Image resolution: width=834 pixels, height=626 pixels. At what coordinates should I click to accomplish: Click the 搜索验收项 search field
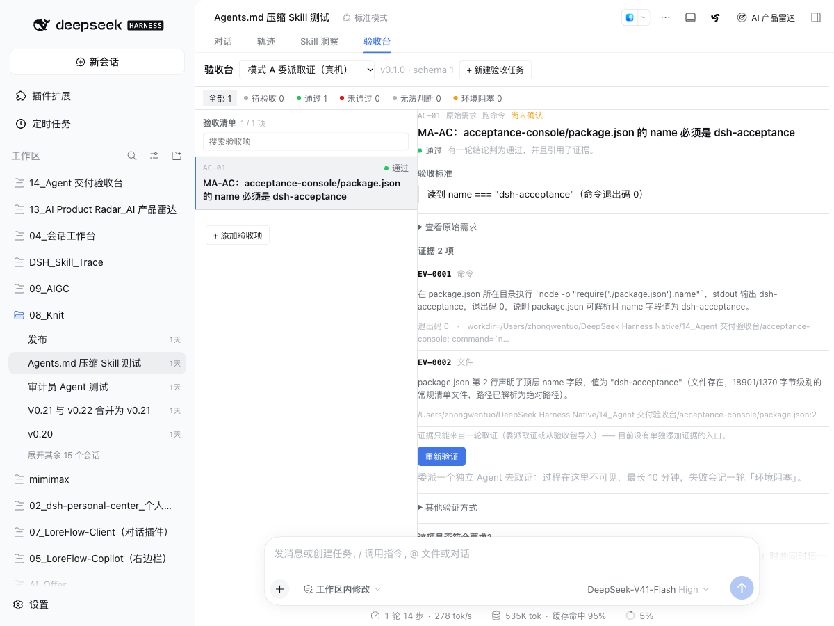coord(306,141)
